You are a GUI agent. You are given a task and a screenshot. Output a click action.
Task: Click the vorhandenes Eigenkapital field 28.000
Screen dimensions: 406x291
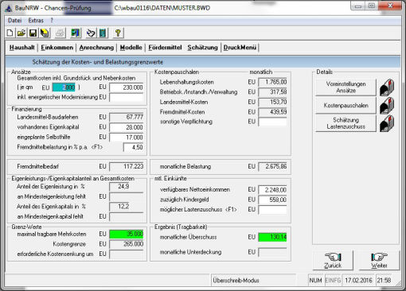pyautogui.click(x=127, y=127)
